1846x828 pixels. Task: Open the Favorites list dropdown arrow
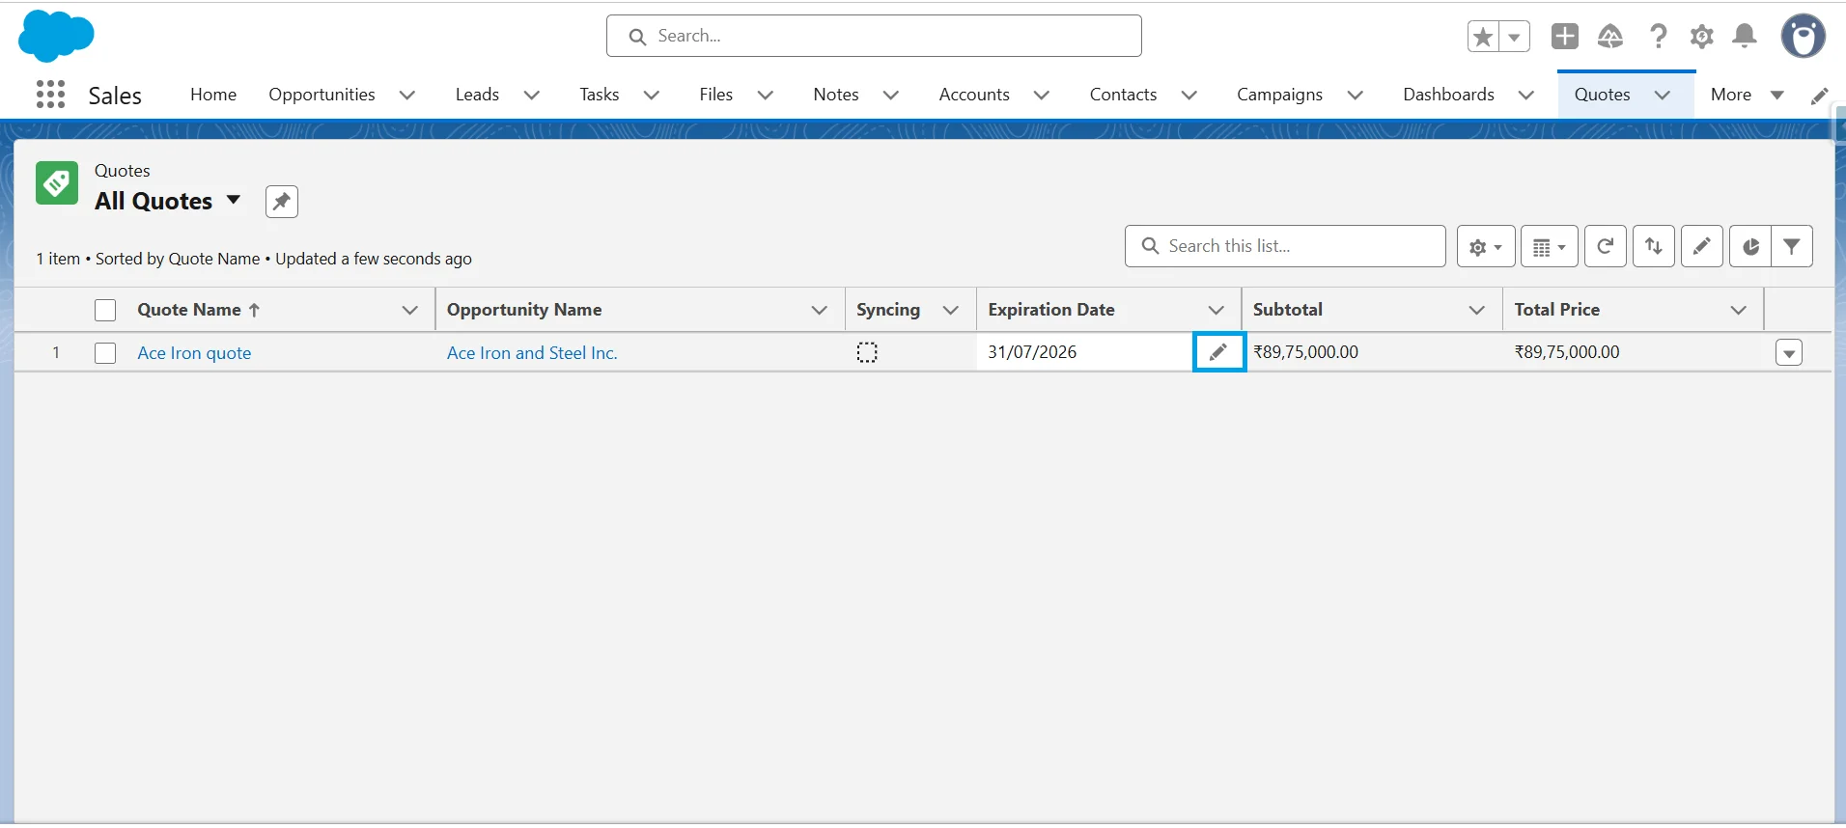point(1514,37)
